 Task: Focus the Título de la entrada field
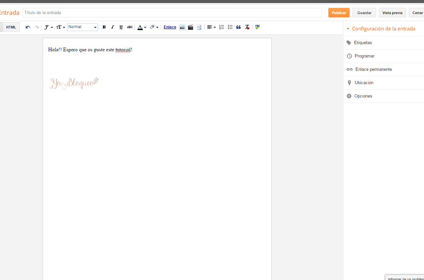[x=172, y=13]
